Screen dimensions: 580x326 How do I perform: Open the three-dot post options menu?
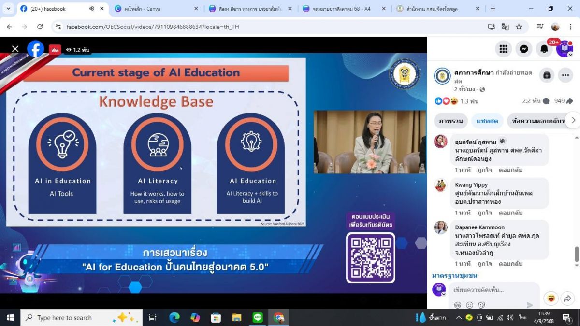click(565, 75)
